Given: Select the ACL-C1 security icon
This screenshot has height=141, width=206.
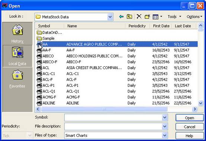Looking at the screenshot, I should pos(39,74).
